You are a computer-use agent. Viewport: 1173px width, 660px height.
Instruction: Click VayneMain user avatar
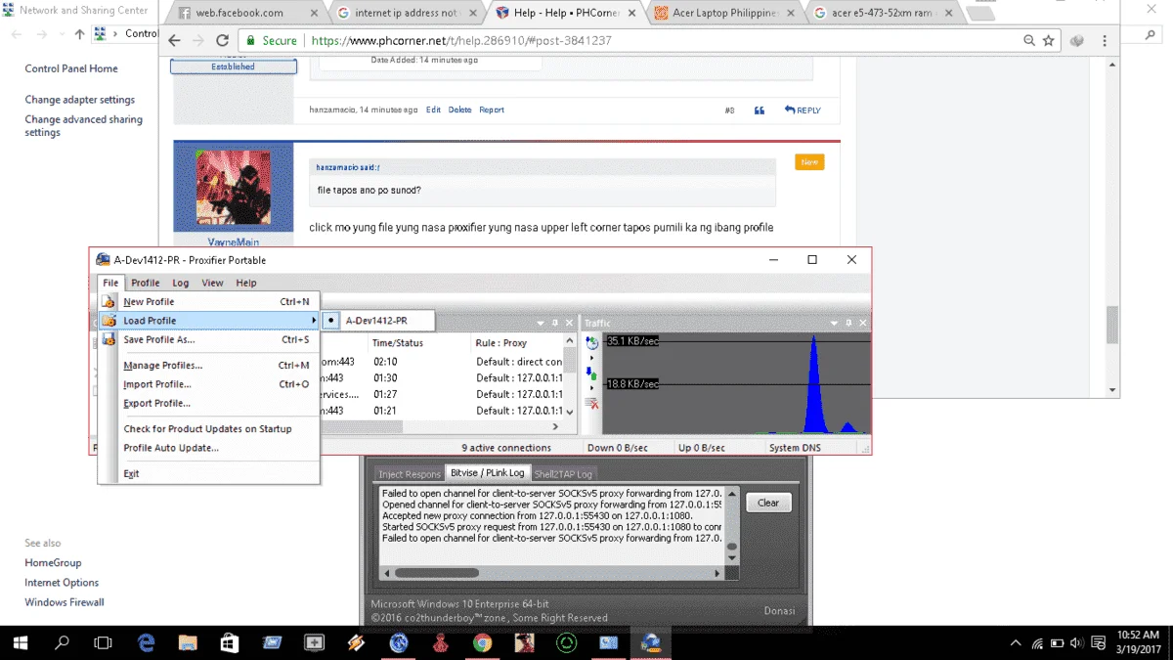point(234,189)
